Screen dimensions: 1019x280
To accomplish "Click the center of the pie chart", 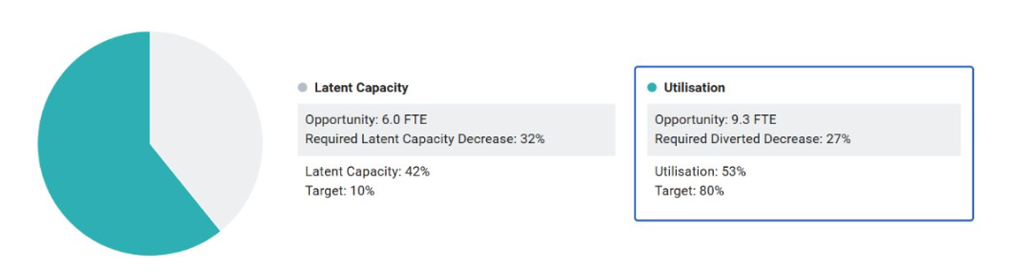I will coord(150,144).
